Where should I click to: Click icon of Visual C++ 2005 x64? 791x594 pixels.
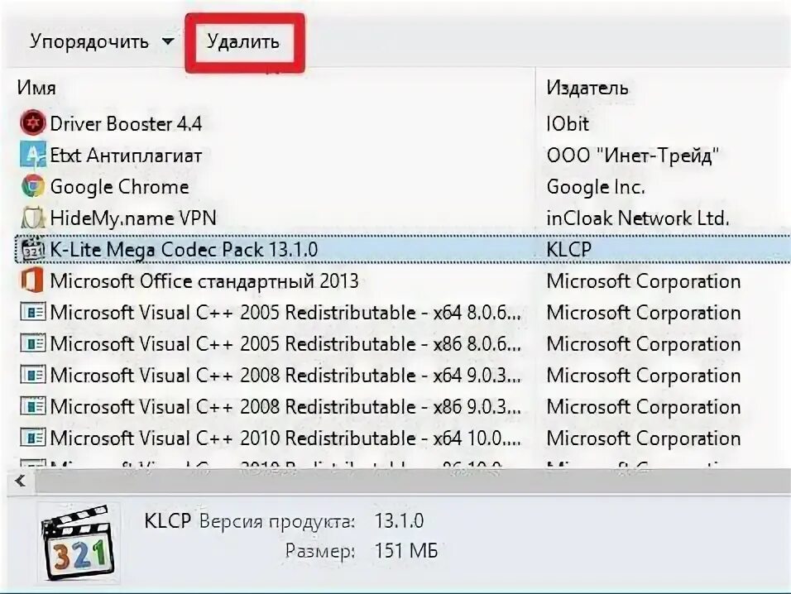coord(32,312)
